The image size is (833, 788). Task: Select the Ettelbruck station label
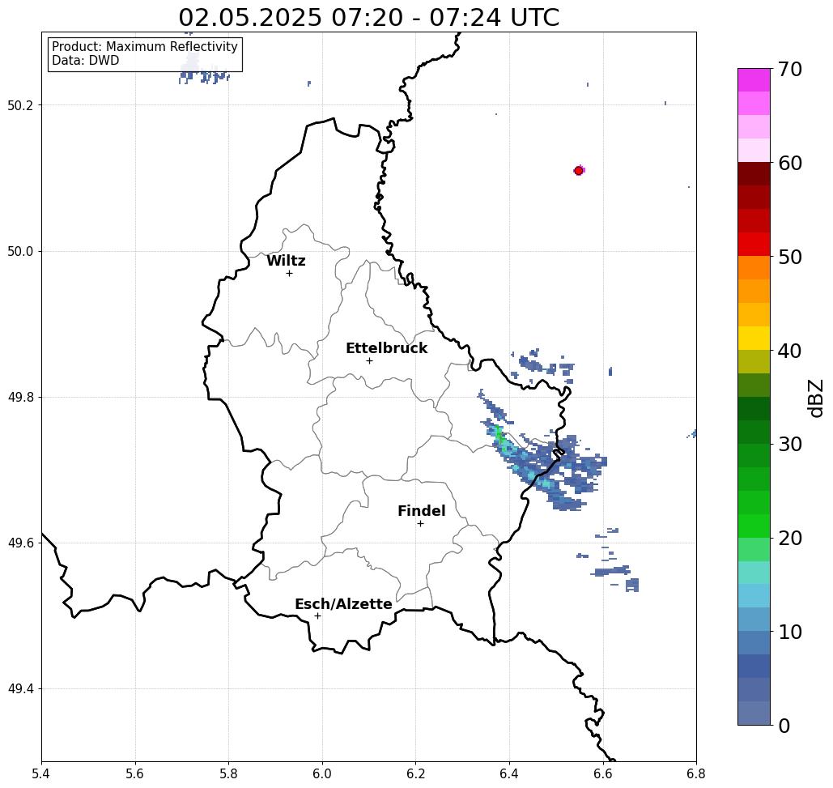(x=386, y=348)
